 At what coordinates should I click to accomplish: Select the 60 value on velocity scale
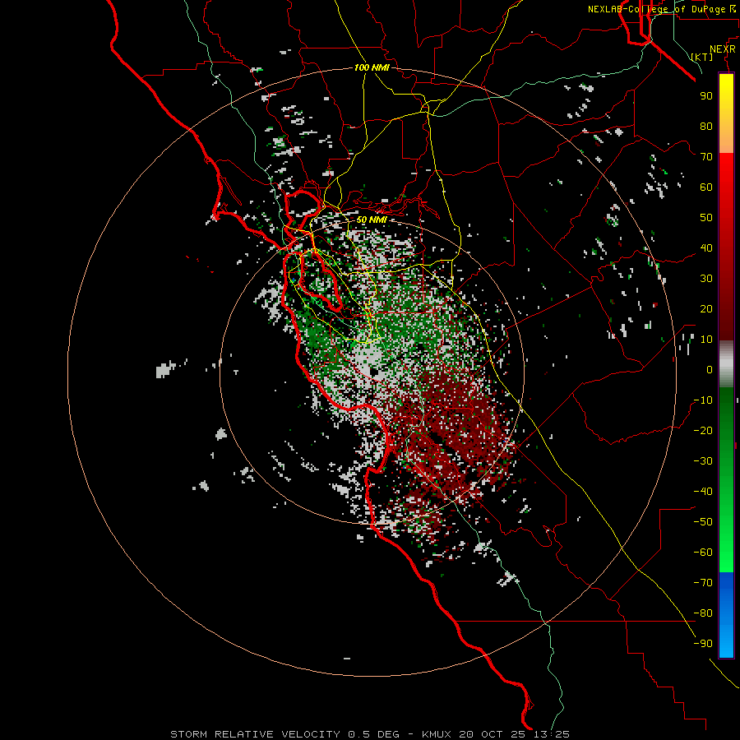706,187
